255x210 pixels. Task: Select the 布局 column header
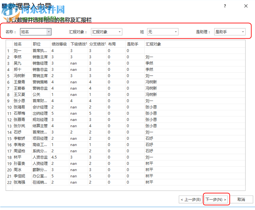pyautogui.click(x=116, y=44)
